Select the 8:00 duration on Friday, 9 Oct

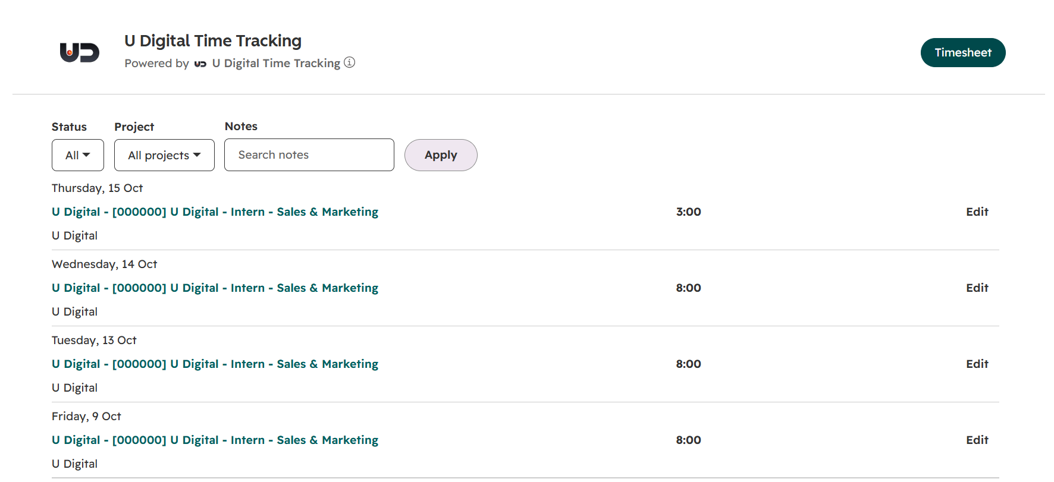688,440
